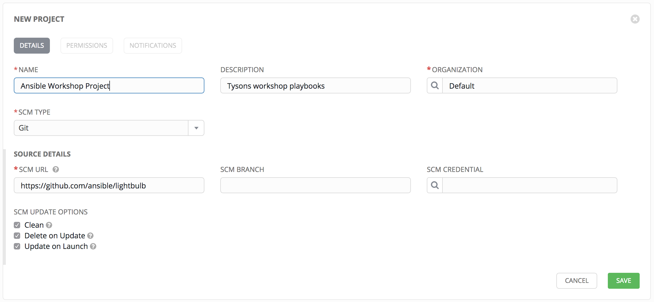
Task: Click the empty SCM Credential field
Action: [x=530, y=185]
